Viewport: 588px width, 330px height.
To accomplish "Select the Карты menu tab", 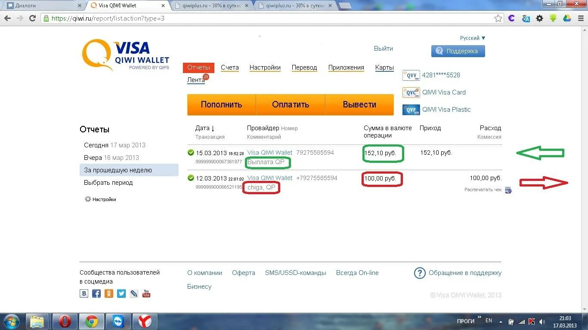I will click(384, 67).
